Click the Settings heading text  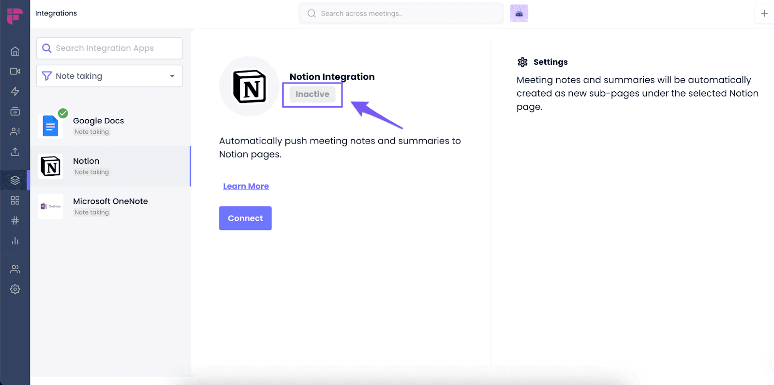(551, 62)
